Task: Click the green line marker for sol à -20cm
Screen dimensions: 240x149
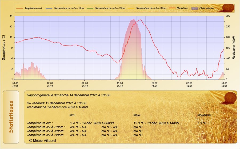Action: pyautogui.click(x=90, y=8)
